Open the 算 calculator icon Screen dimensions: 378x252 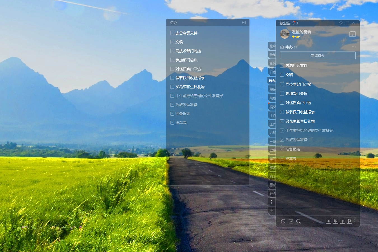pyautogui.click(x=349, y=221)
